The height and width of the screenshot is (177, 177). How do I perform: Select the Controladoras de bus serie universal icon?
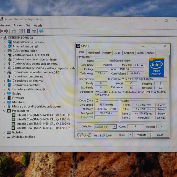point(9,63)
